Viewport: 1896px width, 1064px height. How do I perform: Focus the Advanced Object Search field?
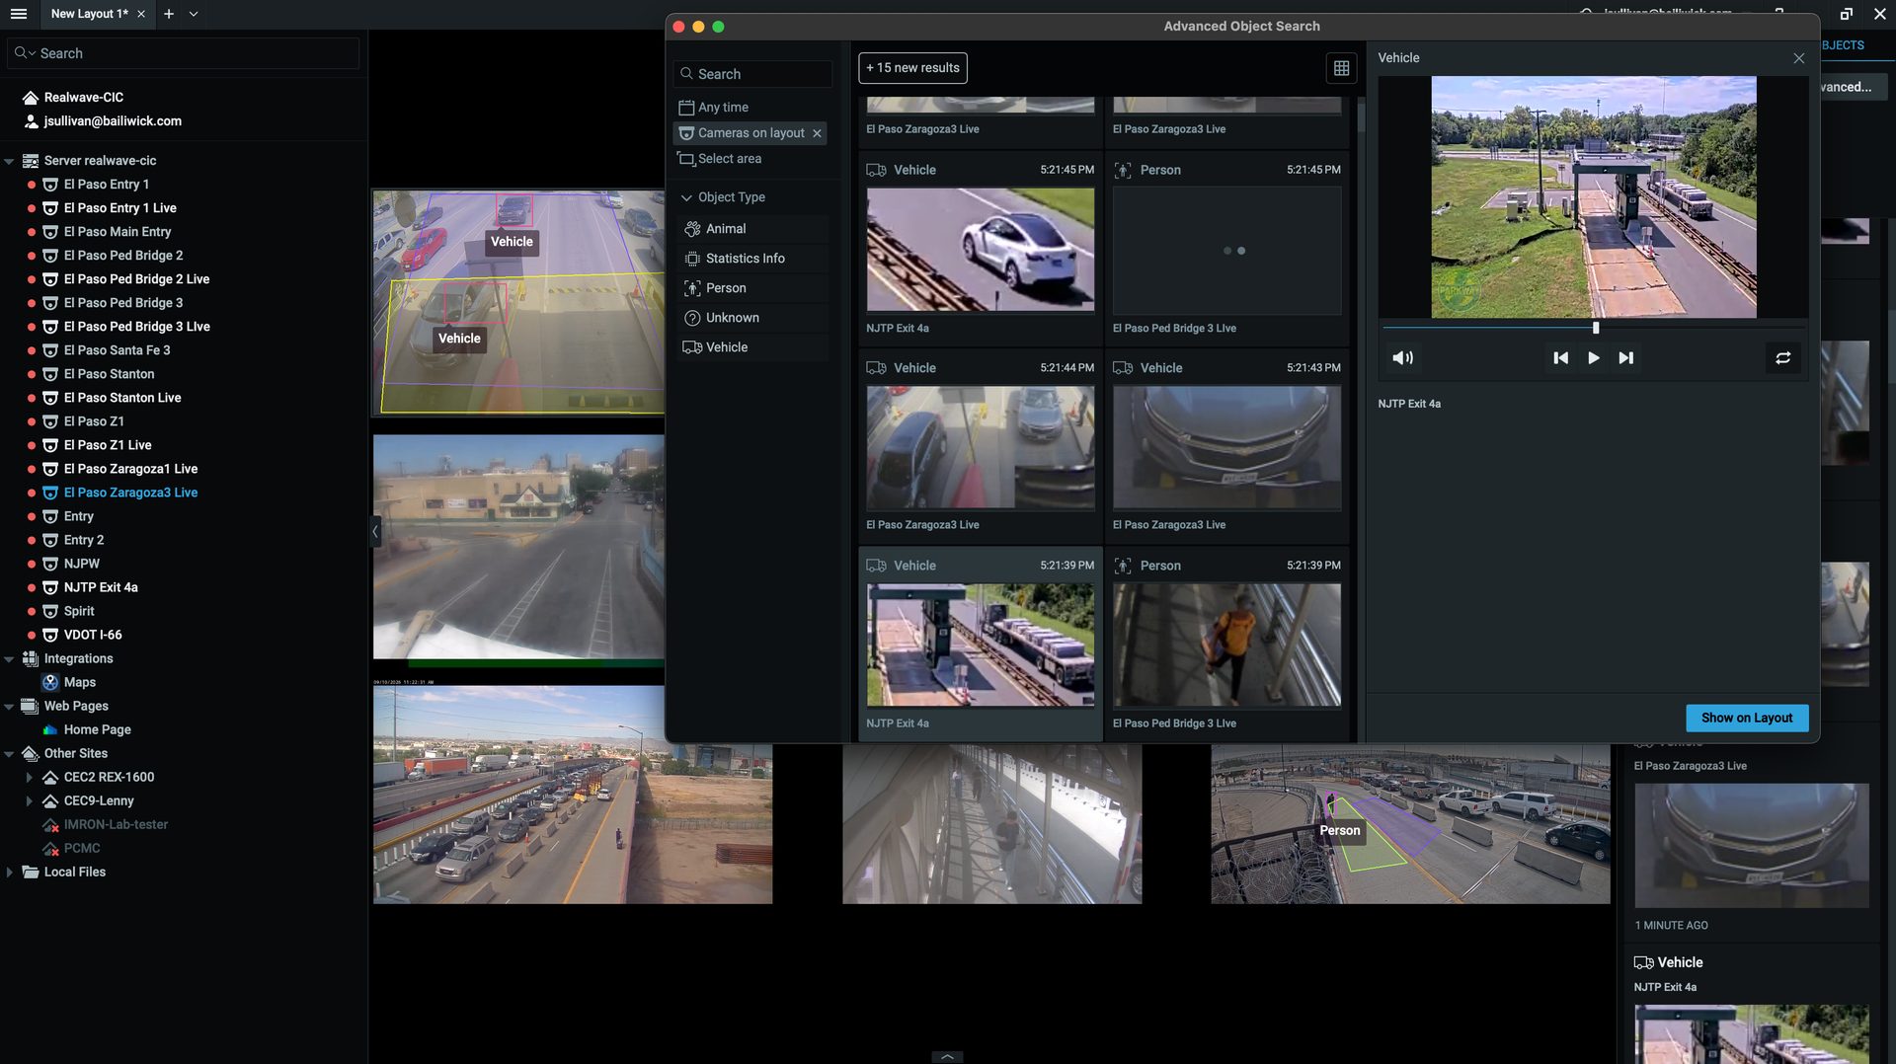pyautogui.click(x=752, y=74)
